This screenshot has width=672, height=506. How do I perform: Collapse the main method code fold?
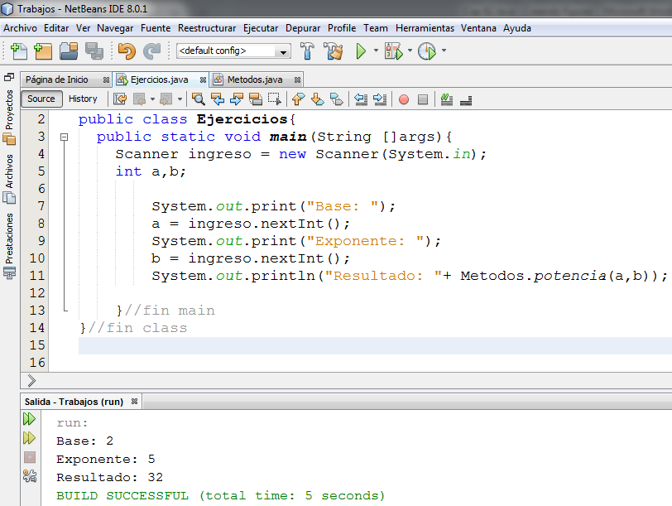click(65, 136)
